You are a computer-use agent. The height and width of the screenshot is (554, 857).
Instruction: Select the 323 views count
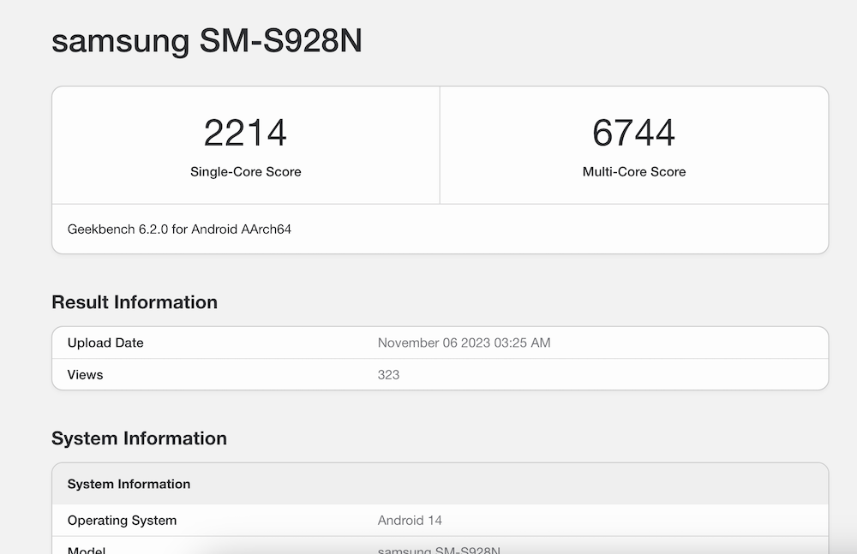point(388,375)
